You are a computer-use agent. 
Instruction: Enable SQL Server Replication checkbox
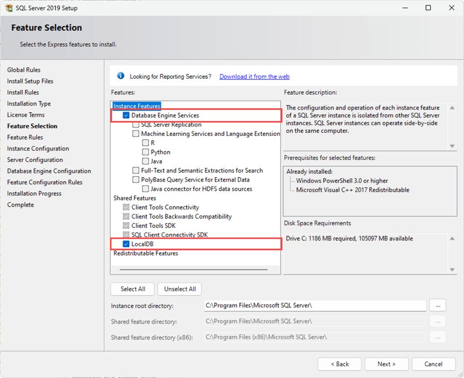point(136,125)
